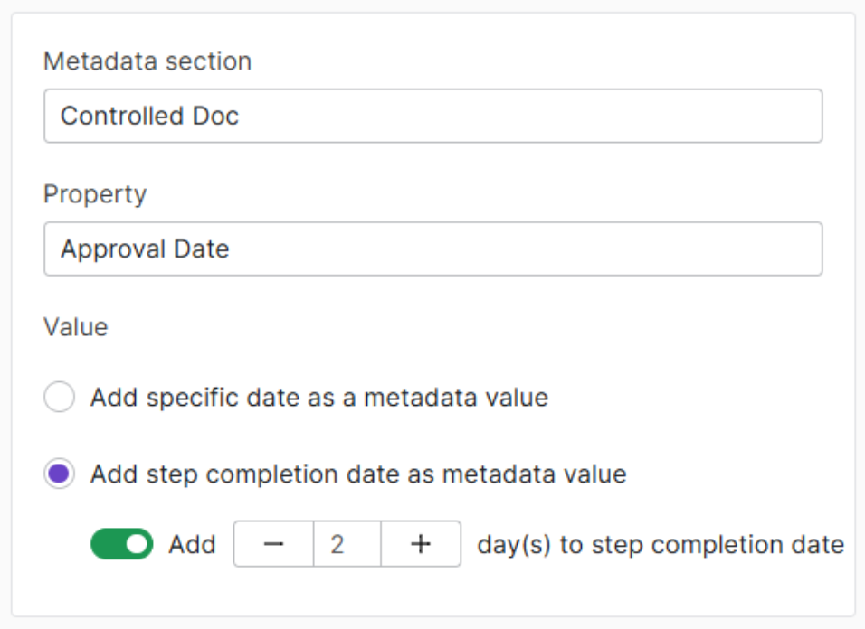Click the 'Approval Date' text value

coord(145,249)
